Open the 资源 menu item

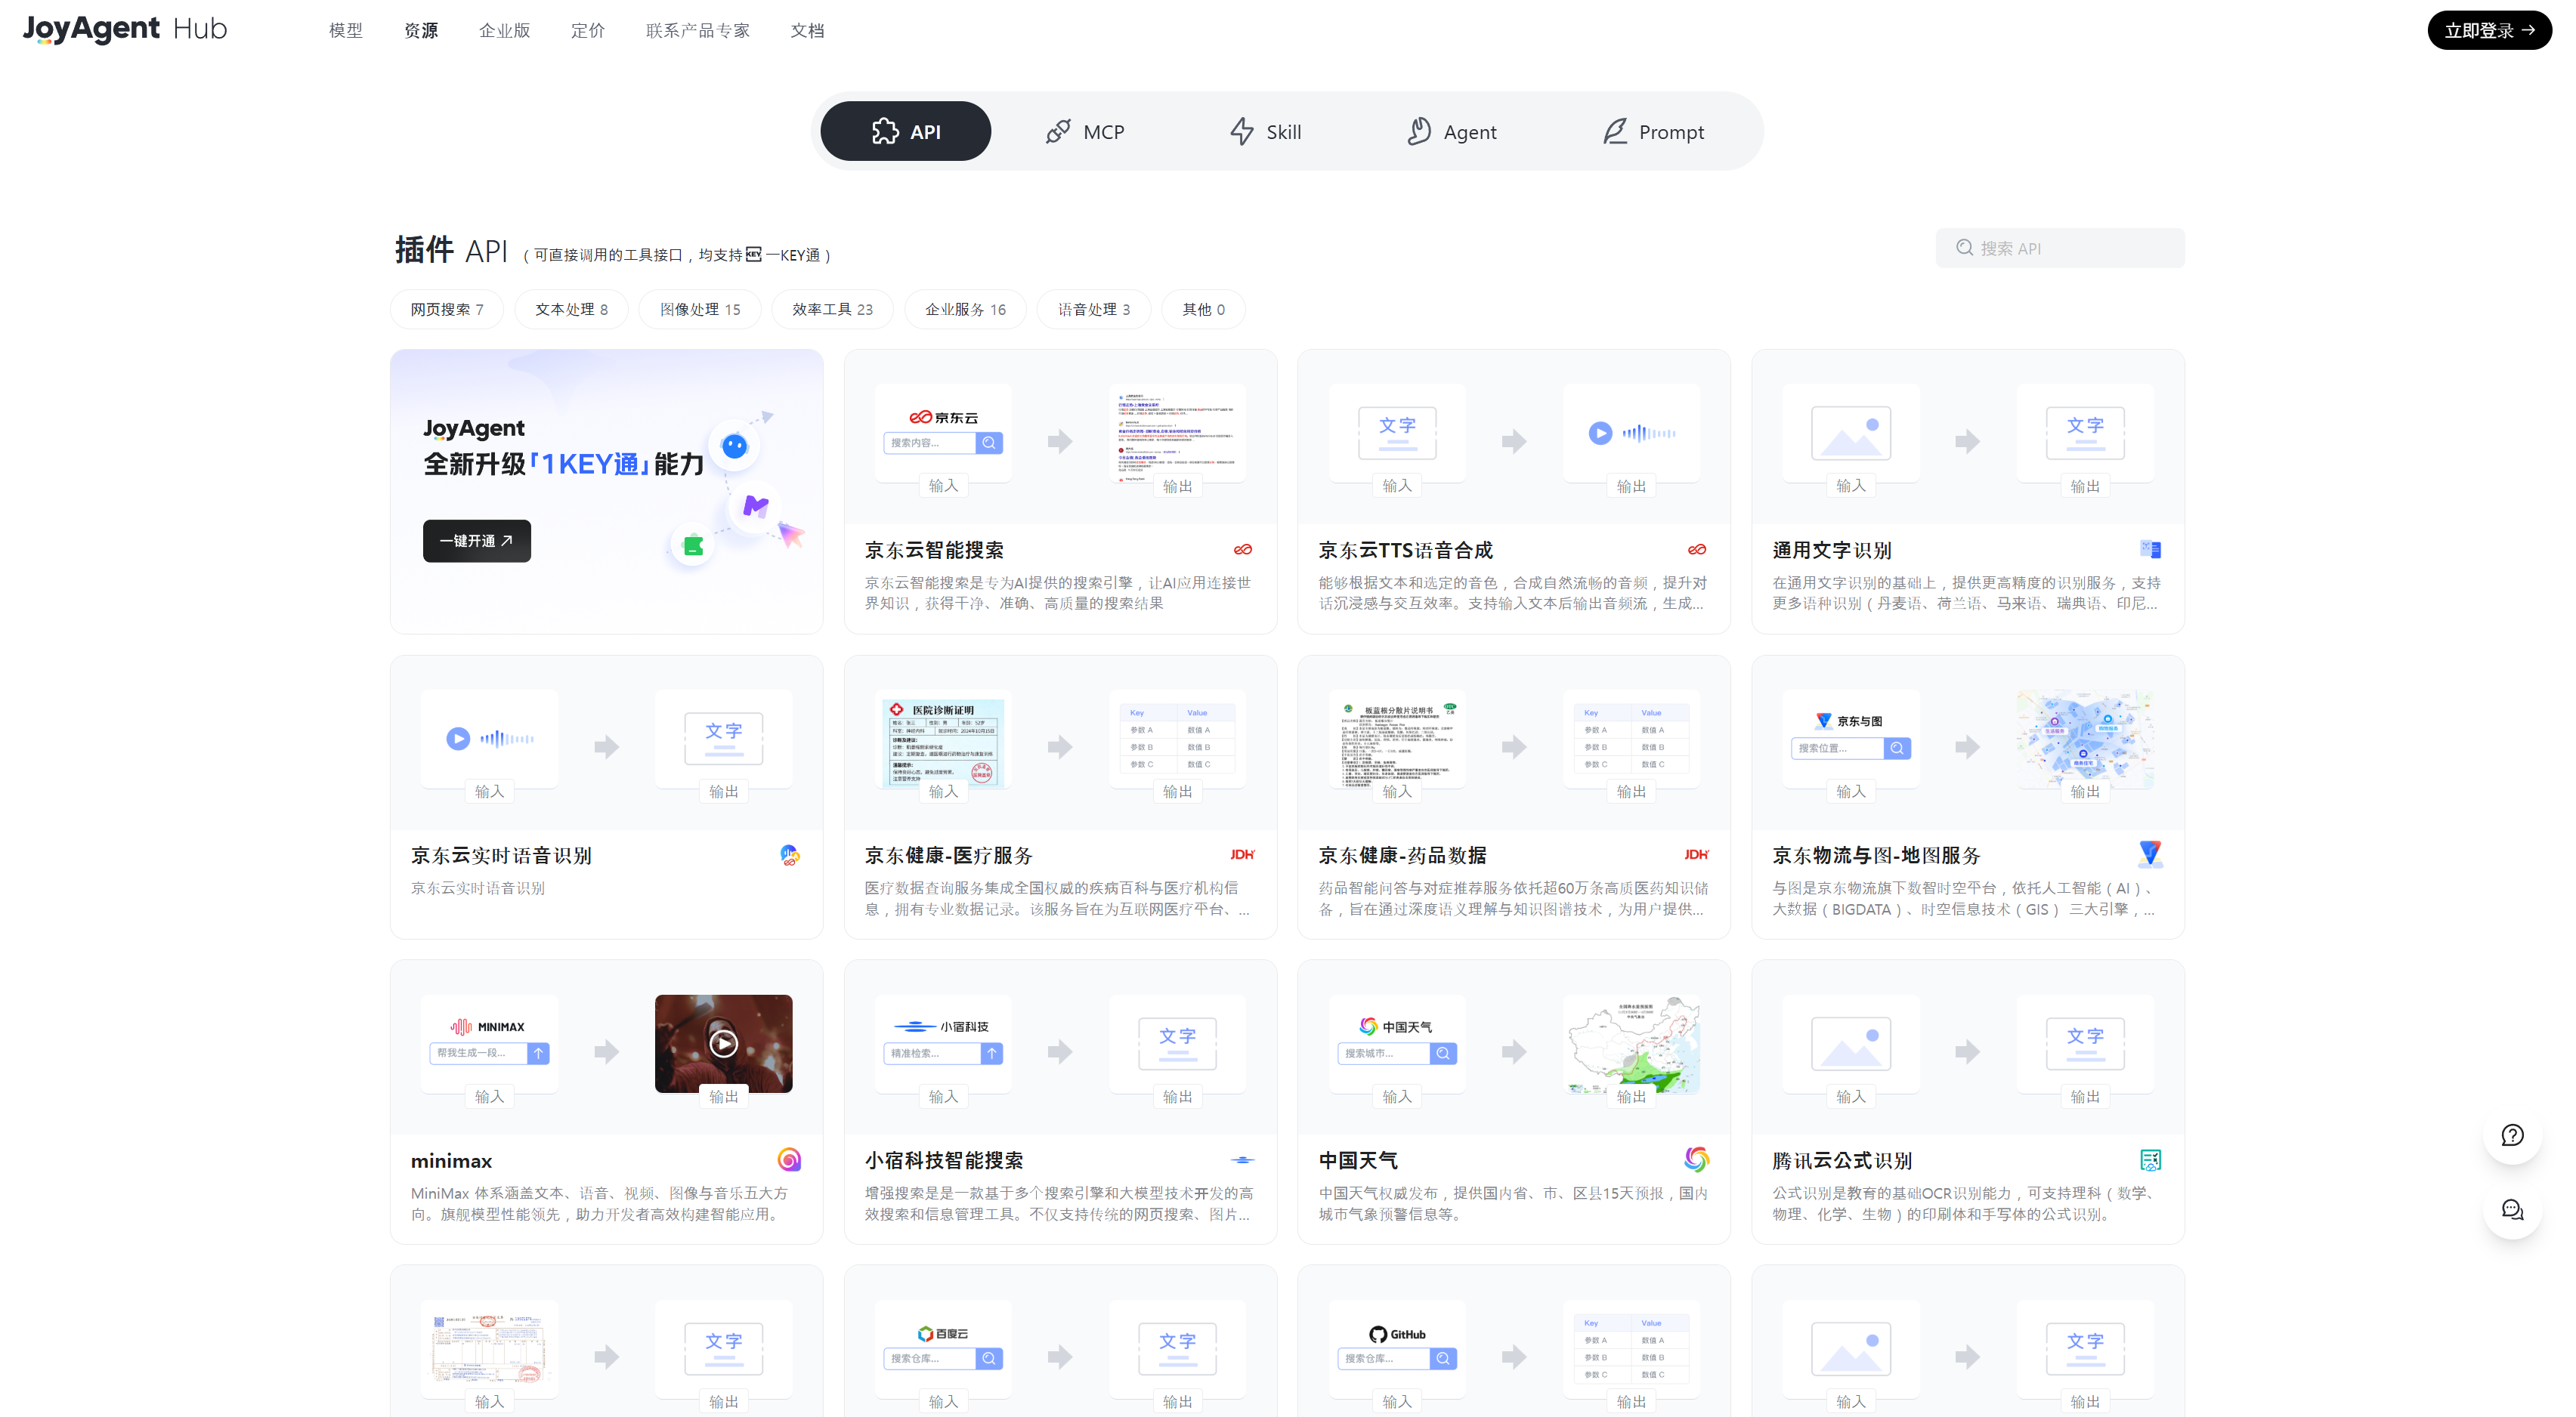pyautogui.click(x=421, y=31)
